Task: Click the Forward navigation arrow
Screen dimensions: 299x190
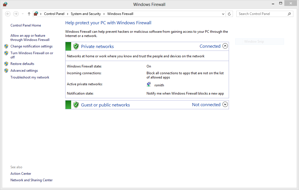Action: tap(16, 14)
